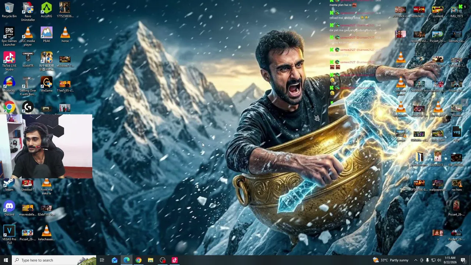
Task: Select the Google Chrome desktop shortcut
Action: (9, 107)
